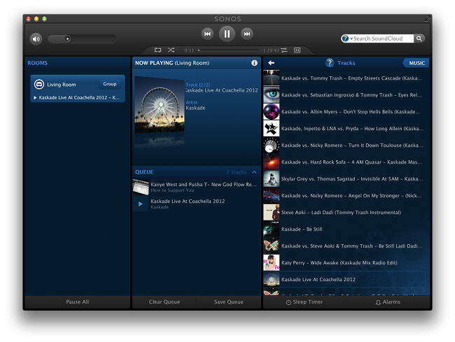Open the search source dropdown

tap(347, 38)
